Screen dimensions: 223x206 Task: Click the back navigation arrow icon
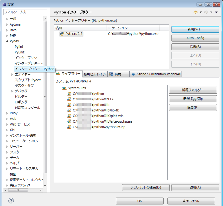click(196, 12)
